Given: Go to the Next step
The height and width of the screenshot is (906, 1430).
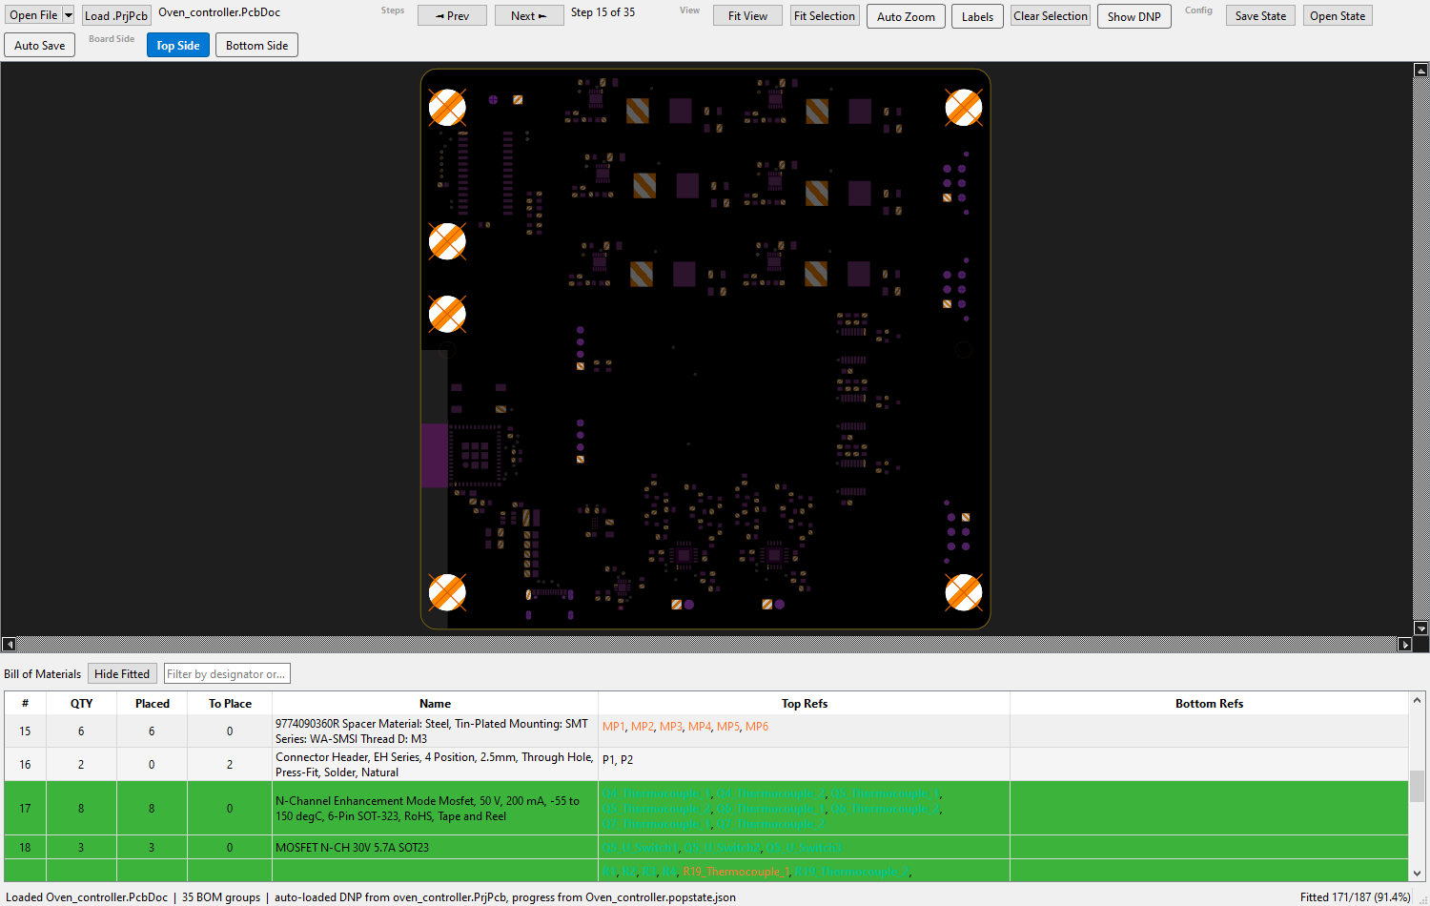Looking at the screenshot, I should (x=529, y=15).
